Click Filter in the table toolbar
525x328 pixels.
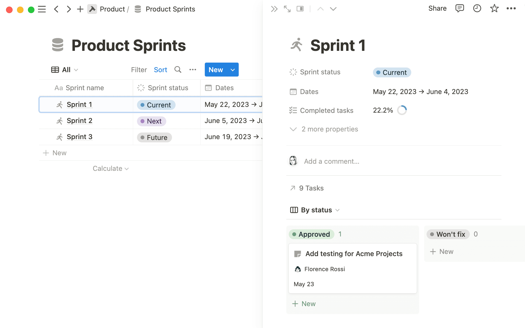[x=139, y=70]
